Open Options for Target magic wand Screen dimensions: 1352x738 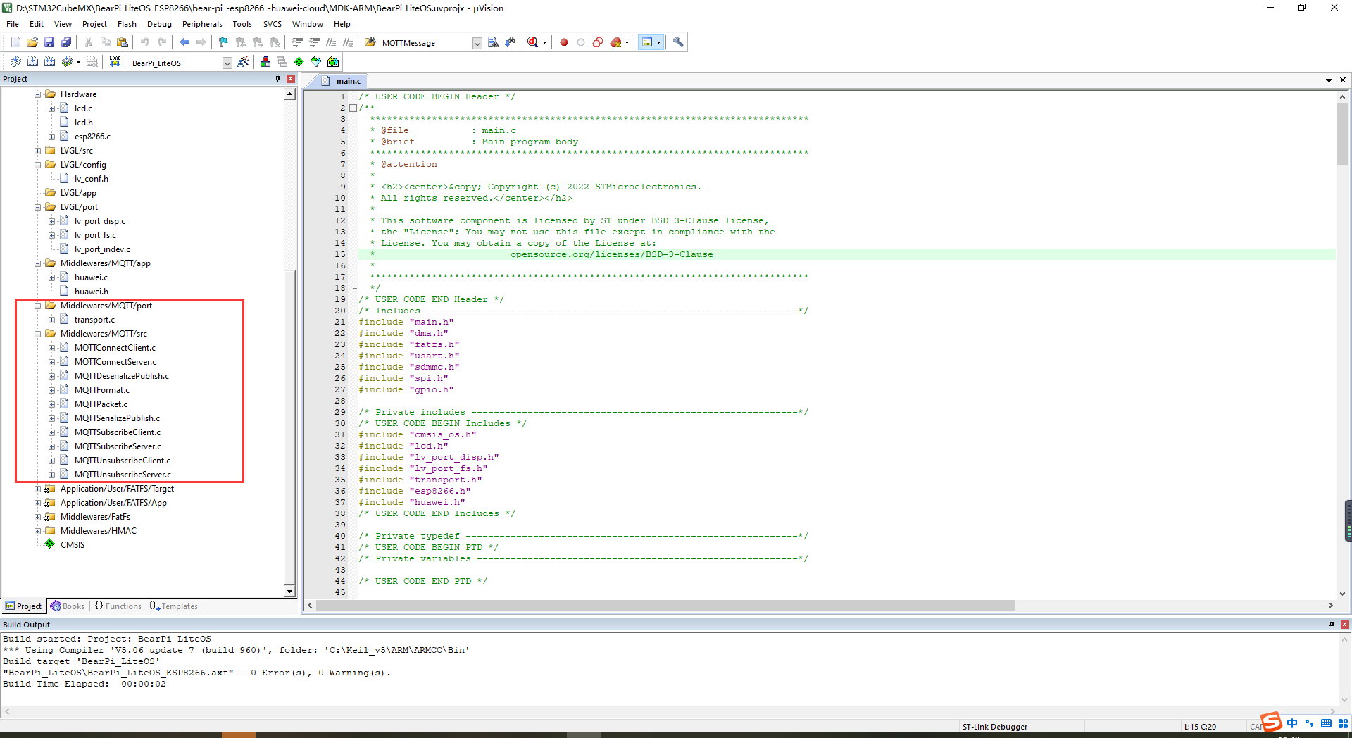click(x=243, y=62)
